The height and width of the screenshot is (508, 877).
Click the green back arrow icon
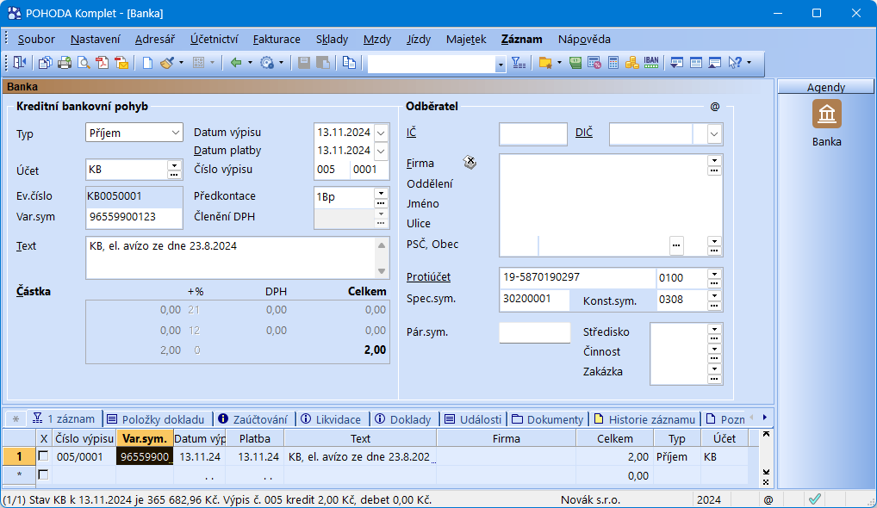pyautogui.click(x=236, y=63)
